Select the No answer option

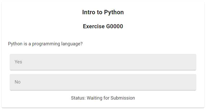click(103, 82)
